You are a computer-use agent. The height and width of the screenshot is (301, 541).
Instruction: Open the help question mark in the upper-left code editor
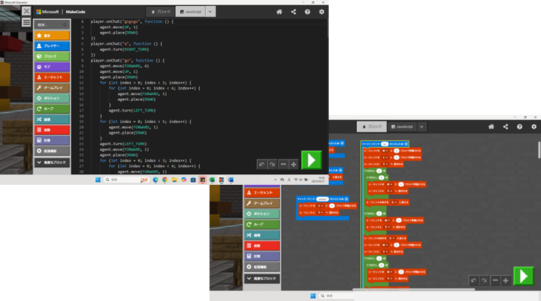coord(308,12)
